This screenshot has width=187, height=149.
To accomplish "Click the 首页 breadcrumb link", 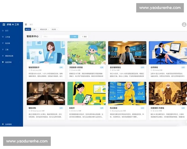I will click(x=31, y=24).
